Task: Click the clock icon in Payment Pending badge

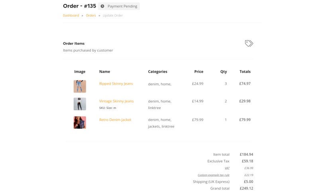Action: tap(102, 6)
